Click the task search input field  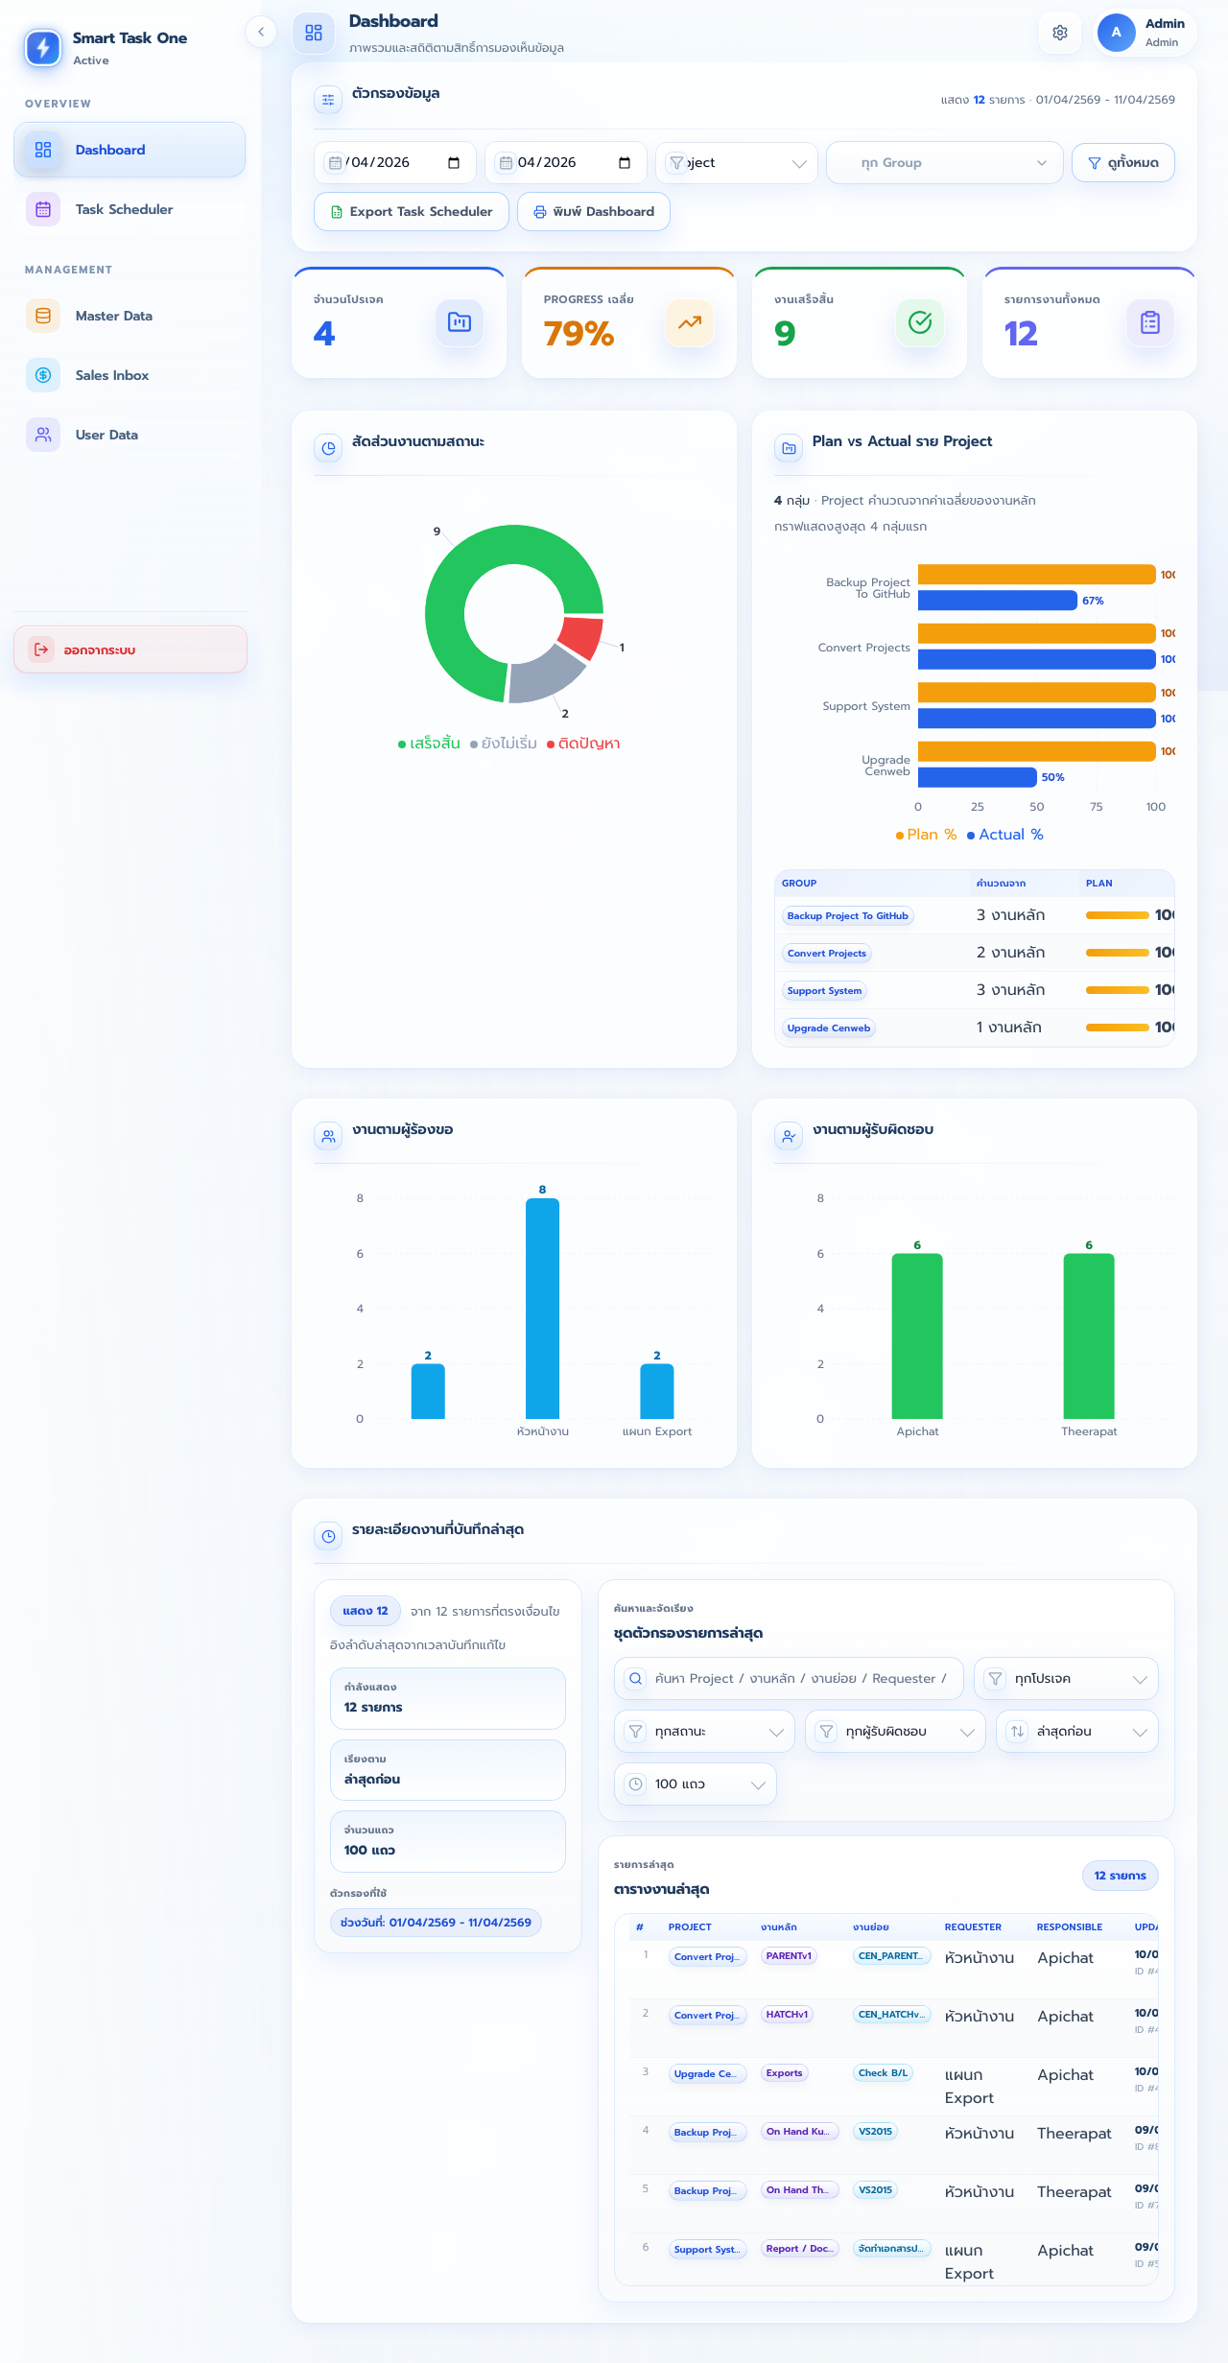(789, 1679)
